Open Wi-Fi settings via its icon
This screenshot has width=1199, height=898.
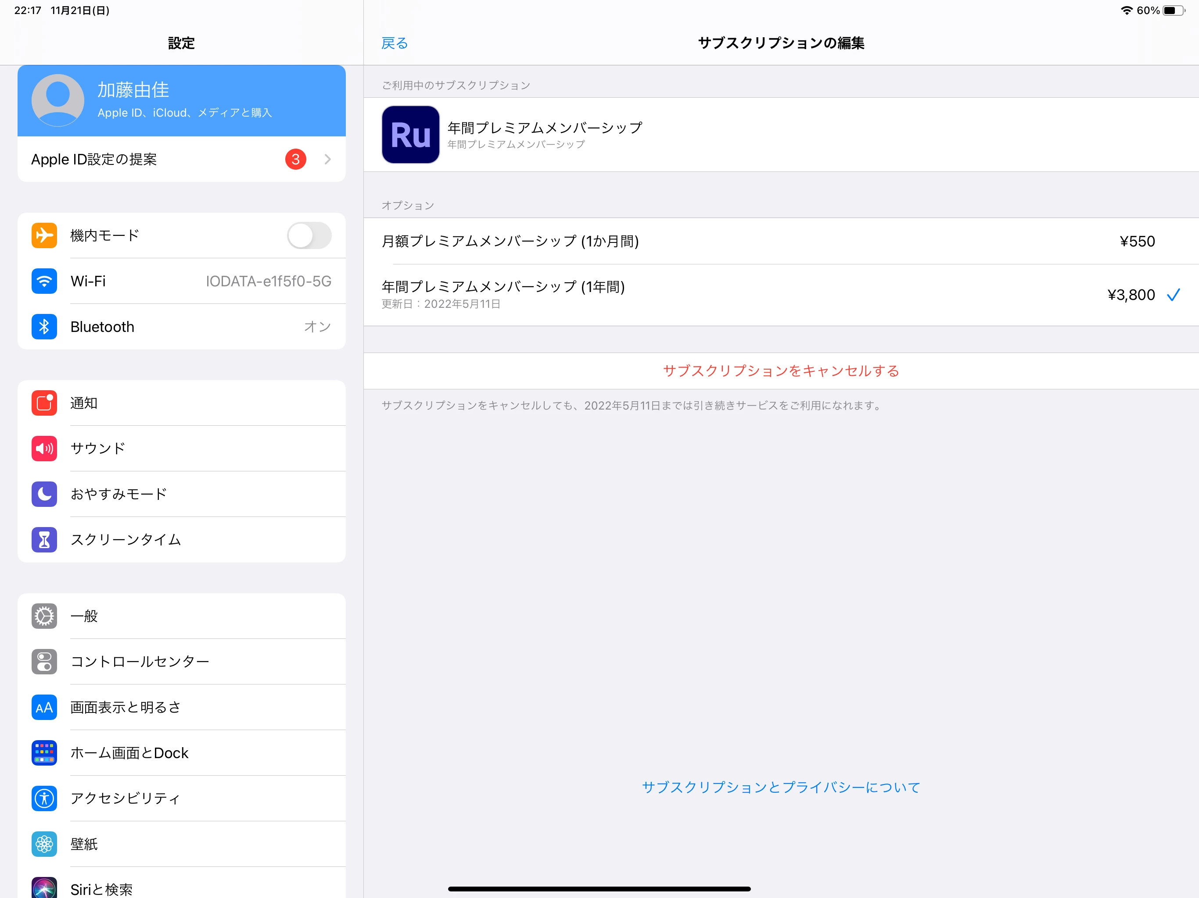click(44, 281)
